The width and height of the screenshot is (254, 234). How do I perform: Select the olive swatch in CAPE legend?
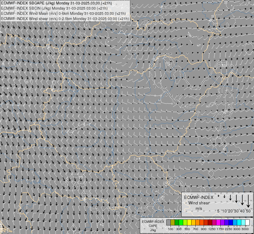click(173, 222)
